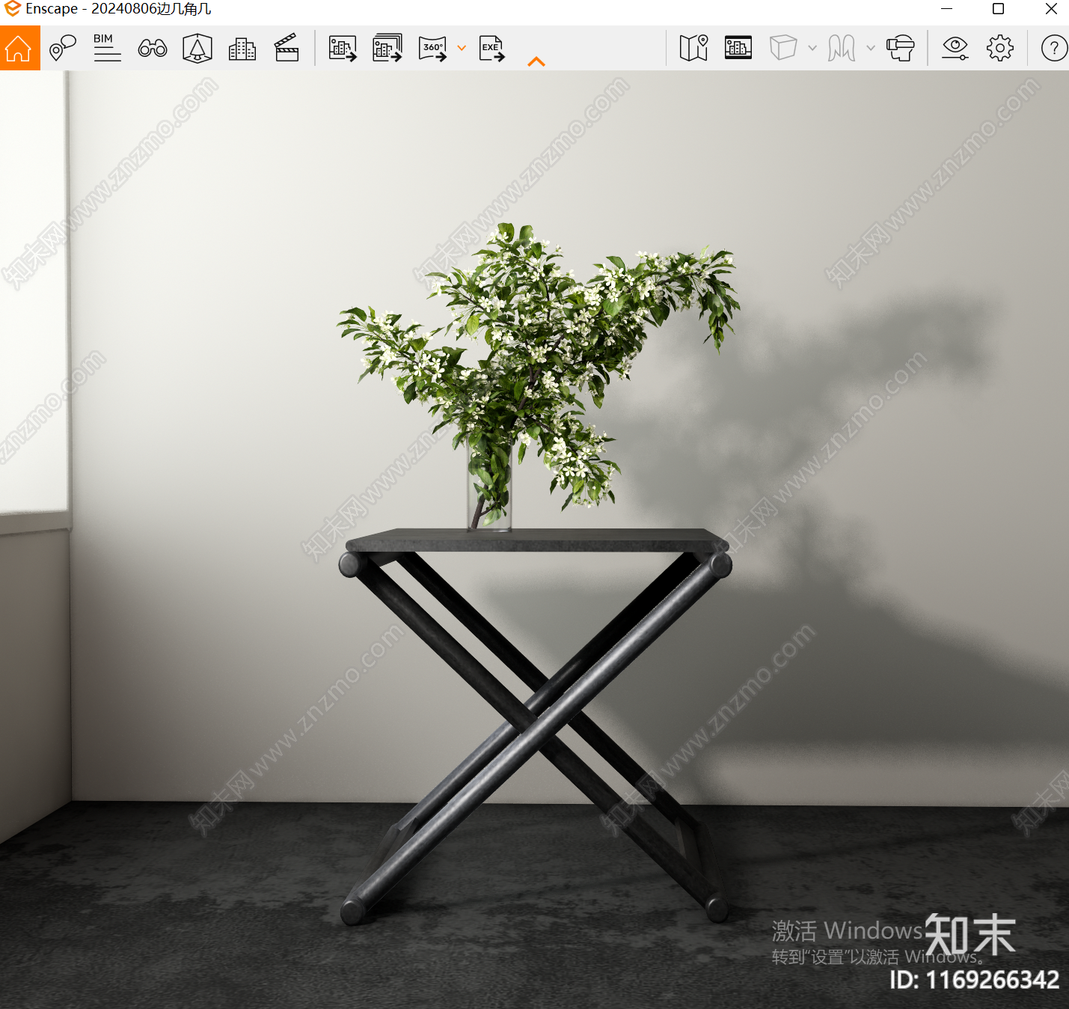The image size is (1069, 1009).
Task: Open the Manage Views location pins icon
Action: pyautogui.click(x=63, y=48)
